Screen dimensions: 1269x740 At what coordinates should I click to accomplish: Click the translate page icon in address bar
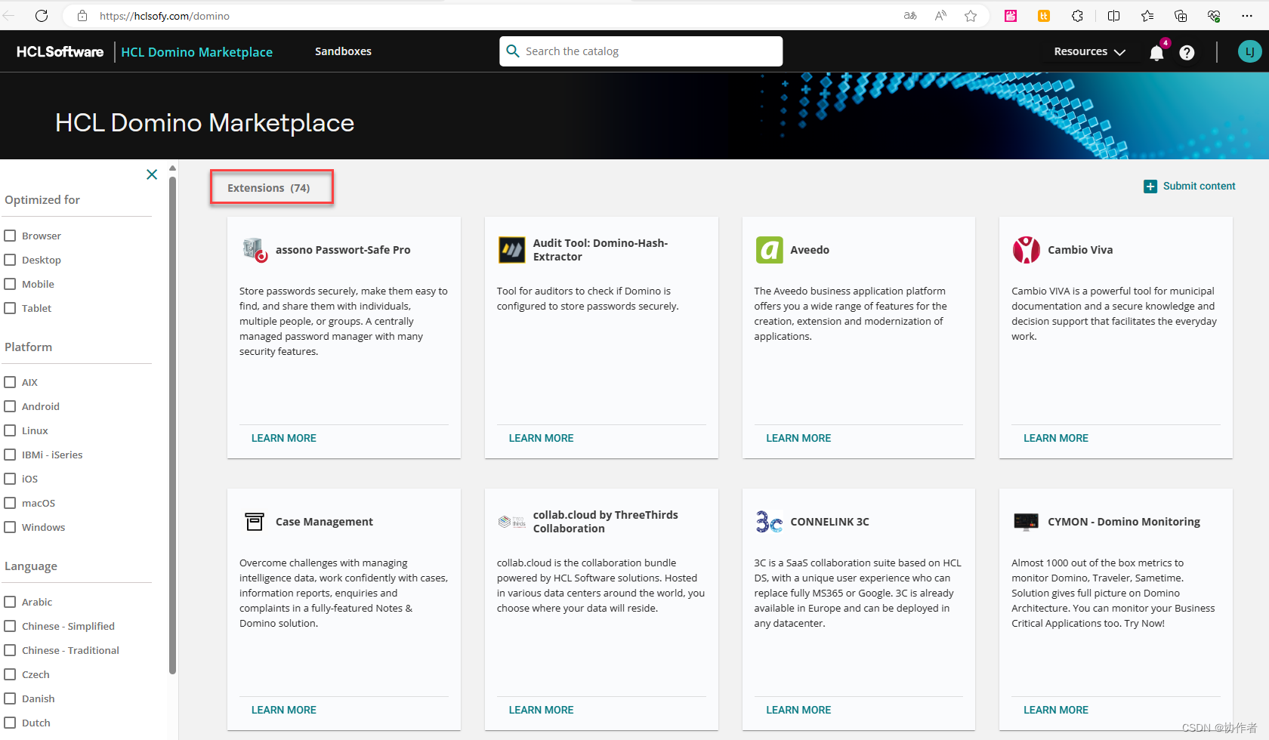tap(910, 16)
